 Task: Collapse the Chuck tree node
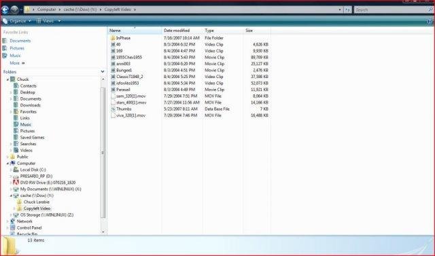click(7, 79)
